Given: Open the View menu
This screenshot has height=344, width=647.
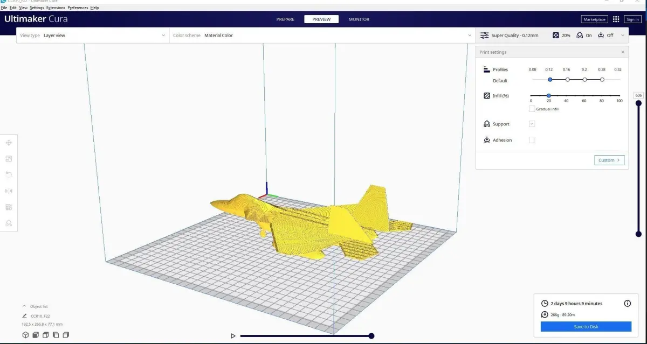Looking at the screenshot, I should click(x=23, y=8).
